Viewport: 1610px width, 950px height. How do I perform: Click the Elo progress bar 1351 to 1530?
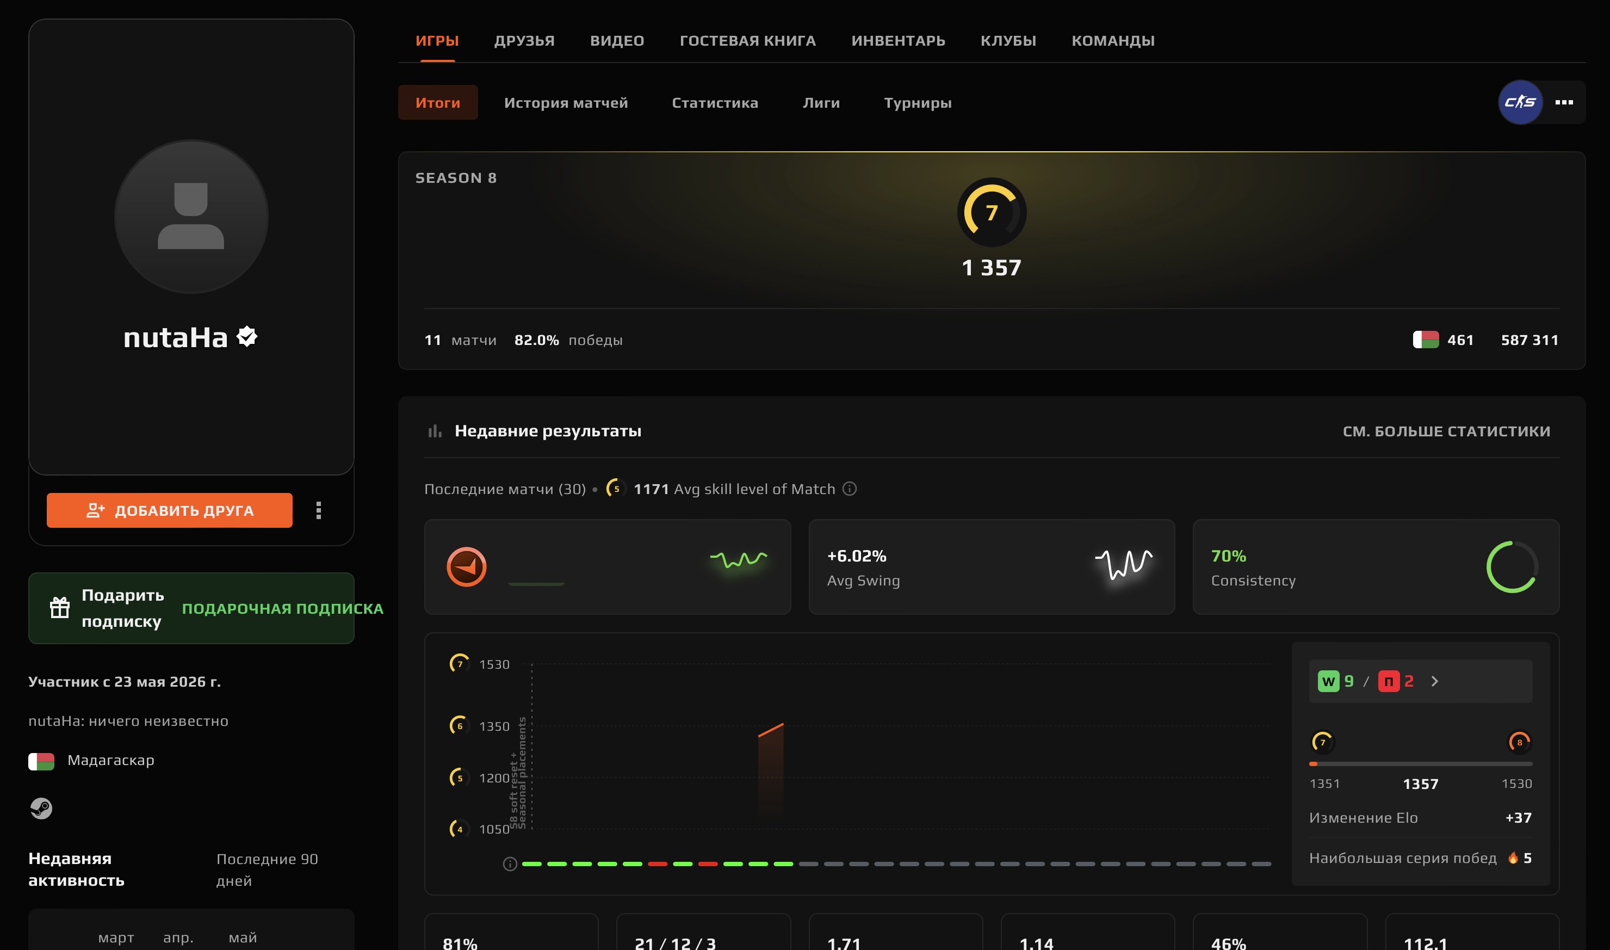[x=1421, y=764]
